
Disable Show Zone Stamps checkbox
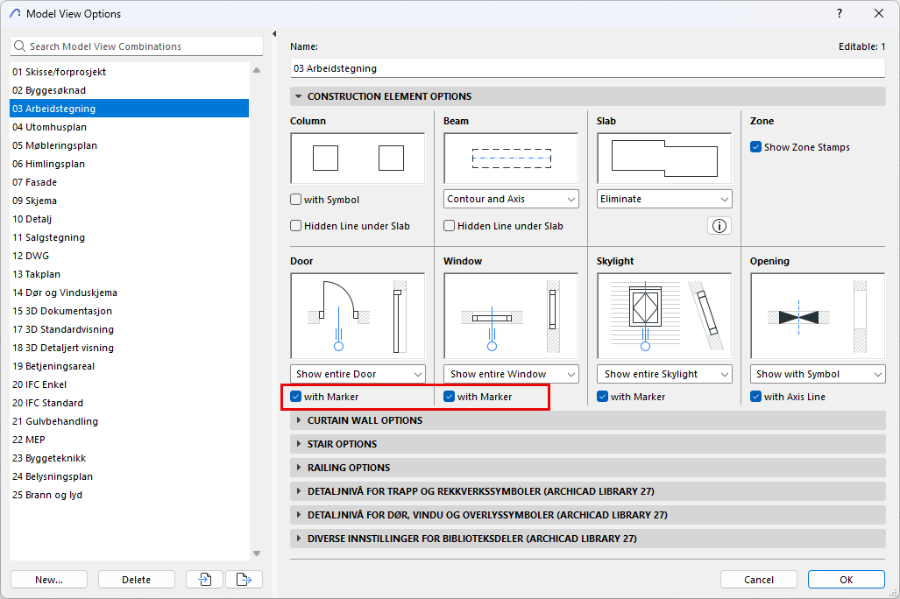(755, 147)
